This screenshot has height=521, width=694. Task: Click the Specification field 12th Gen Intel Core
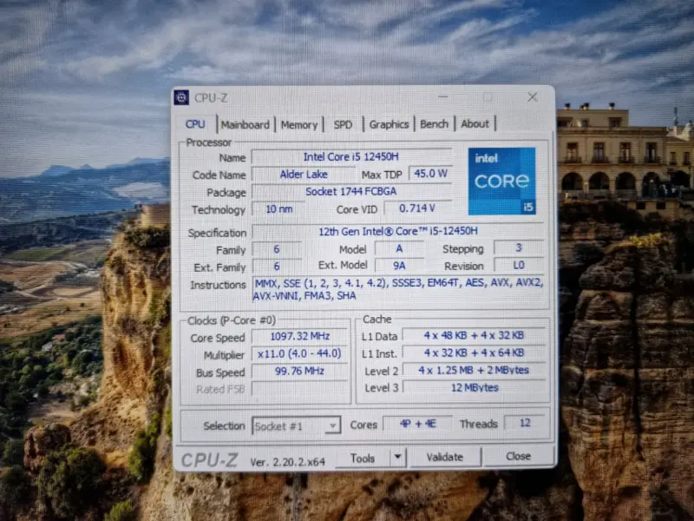coord(398,231)
